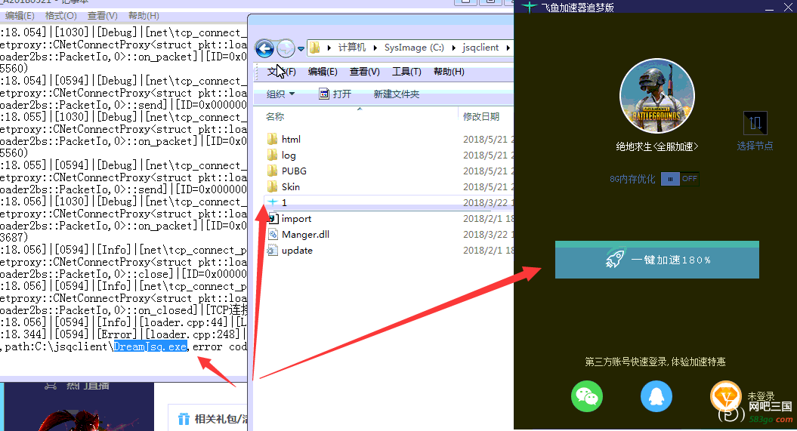Open the recent locations dropdown beside forward arrow
This screenshot has width=797, height=431.
pyautogui.click(x=301, y=49)
